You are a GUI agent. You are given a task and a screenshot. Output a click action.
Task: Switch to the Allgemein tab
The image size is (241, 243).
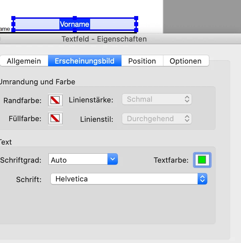(x=24, y=61)
